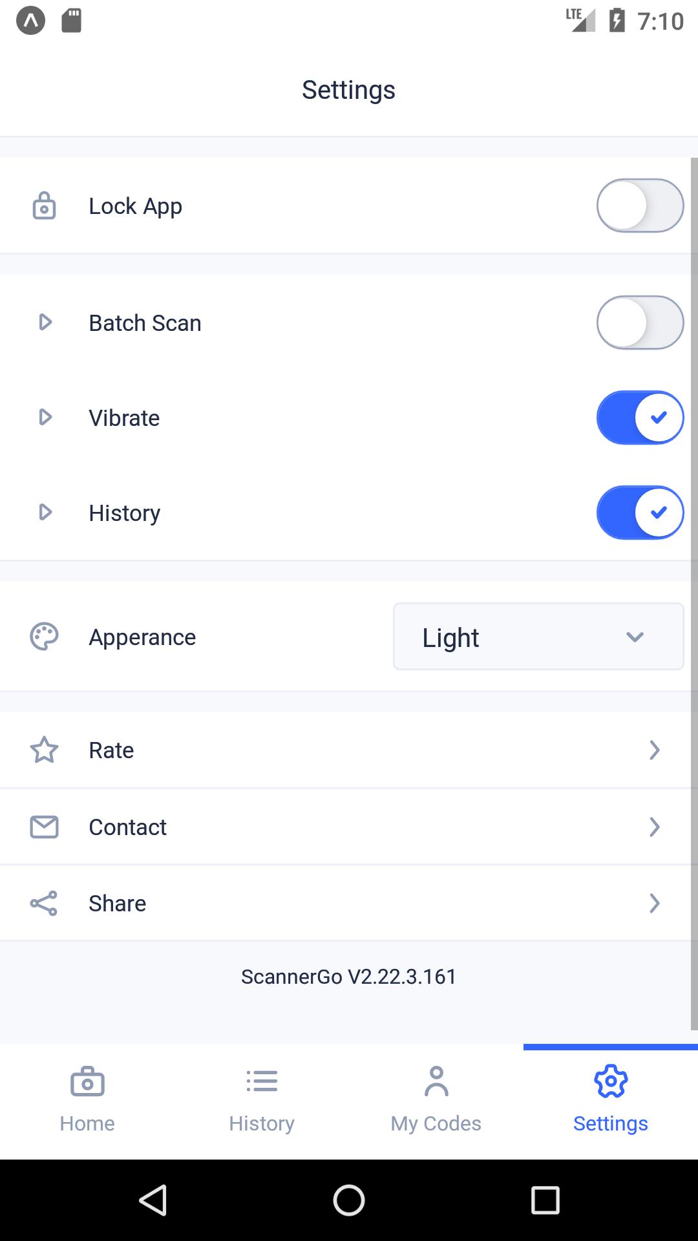Tap the triangle icon beside Vibrate
Image resolution: width=698 pixels, height=1241 pixels.
[x=45, y=417]
